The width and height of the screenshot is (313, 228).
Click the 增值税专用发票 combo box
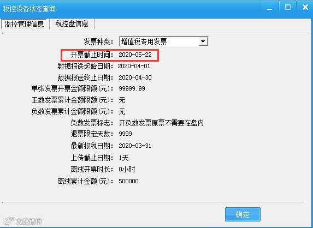tap(164, 41)
